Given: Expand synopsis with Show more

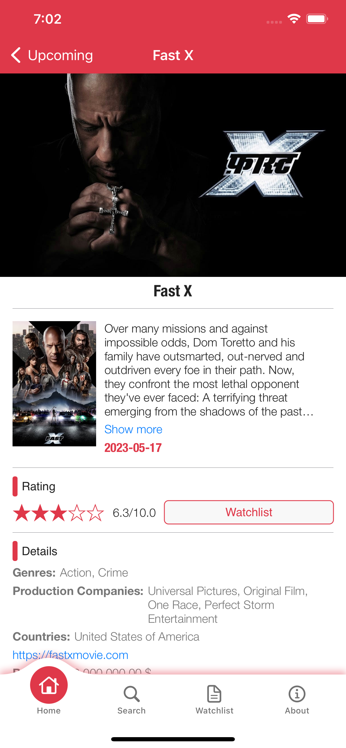Looking at the screenshot, I should click(x=133, y=429).
